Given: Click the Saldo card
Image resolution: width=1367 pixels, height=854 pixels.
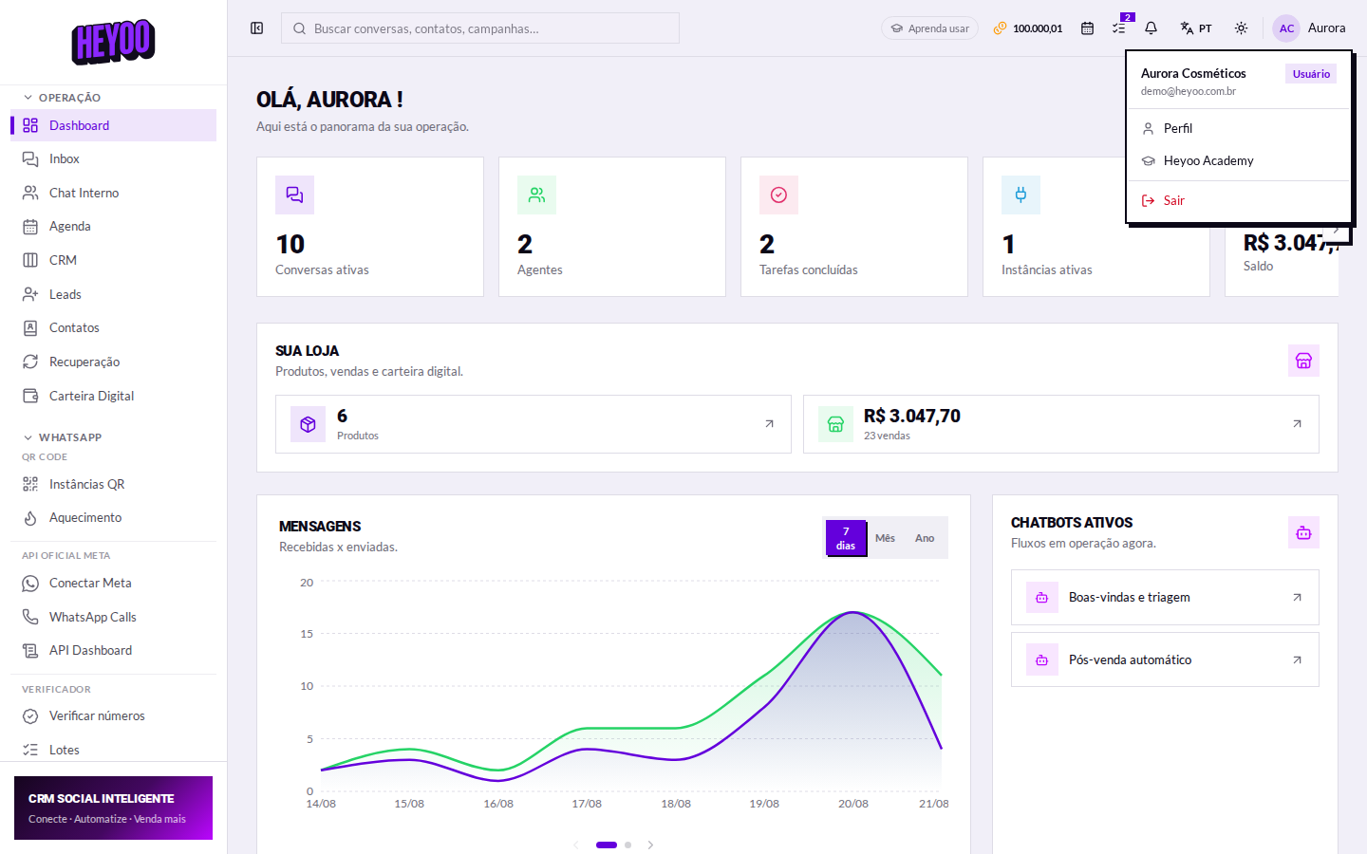Looking at the screenshot, I should point(1282,261).
